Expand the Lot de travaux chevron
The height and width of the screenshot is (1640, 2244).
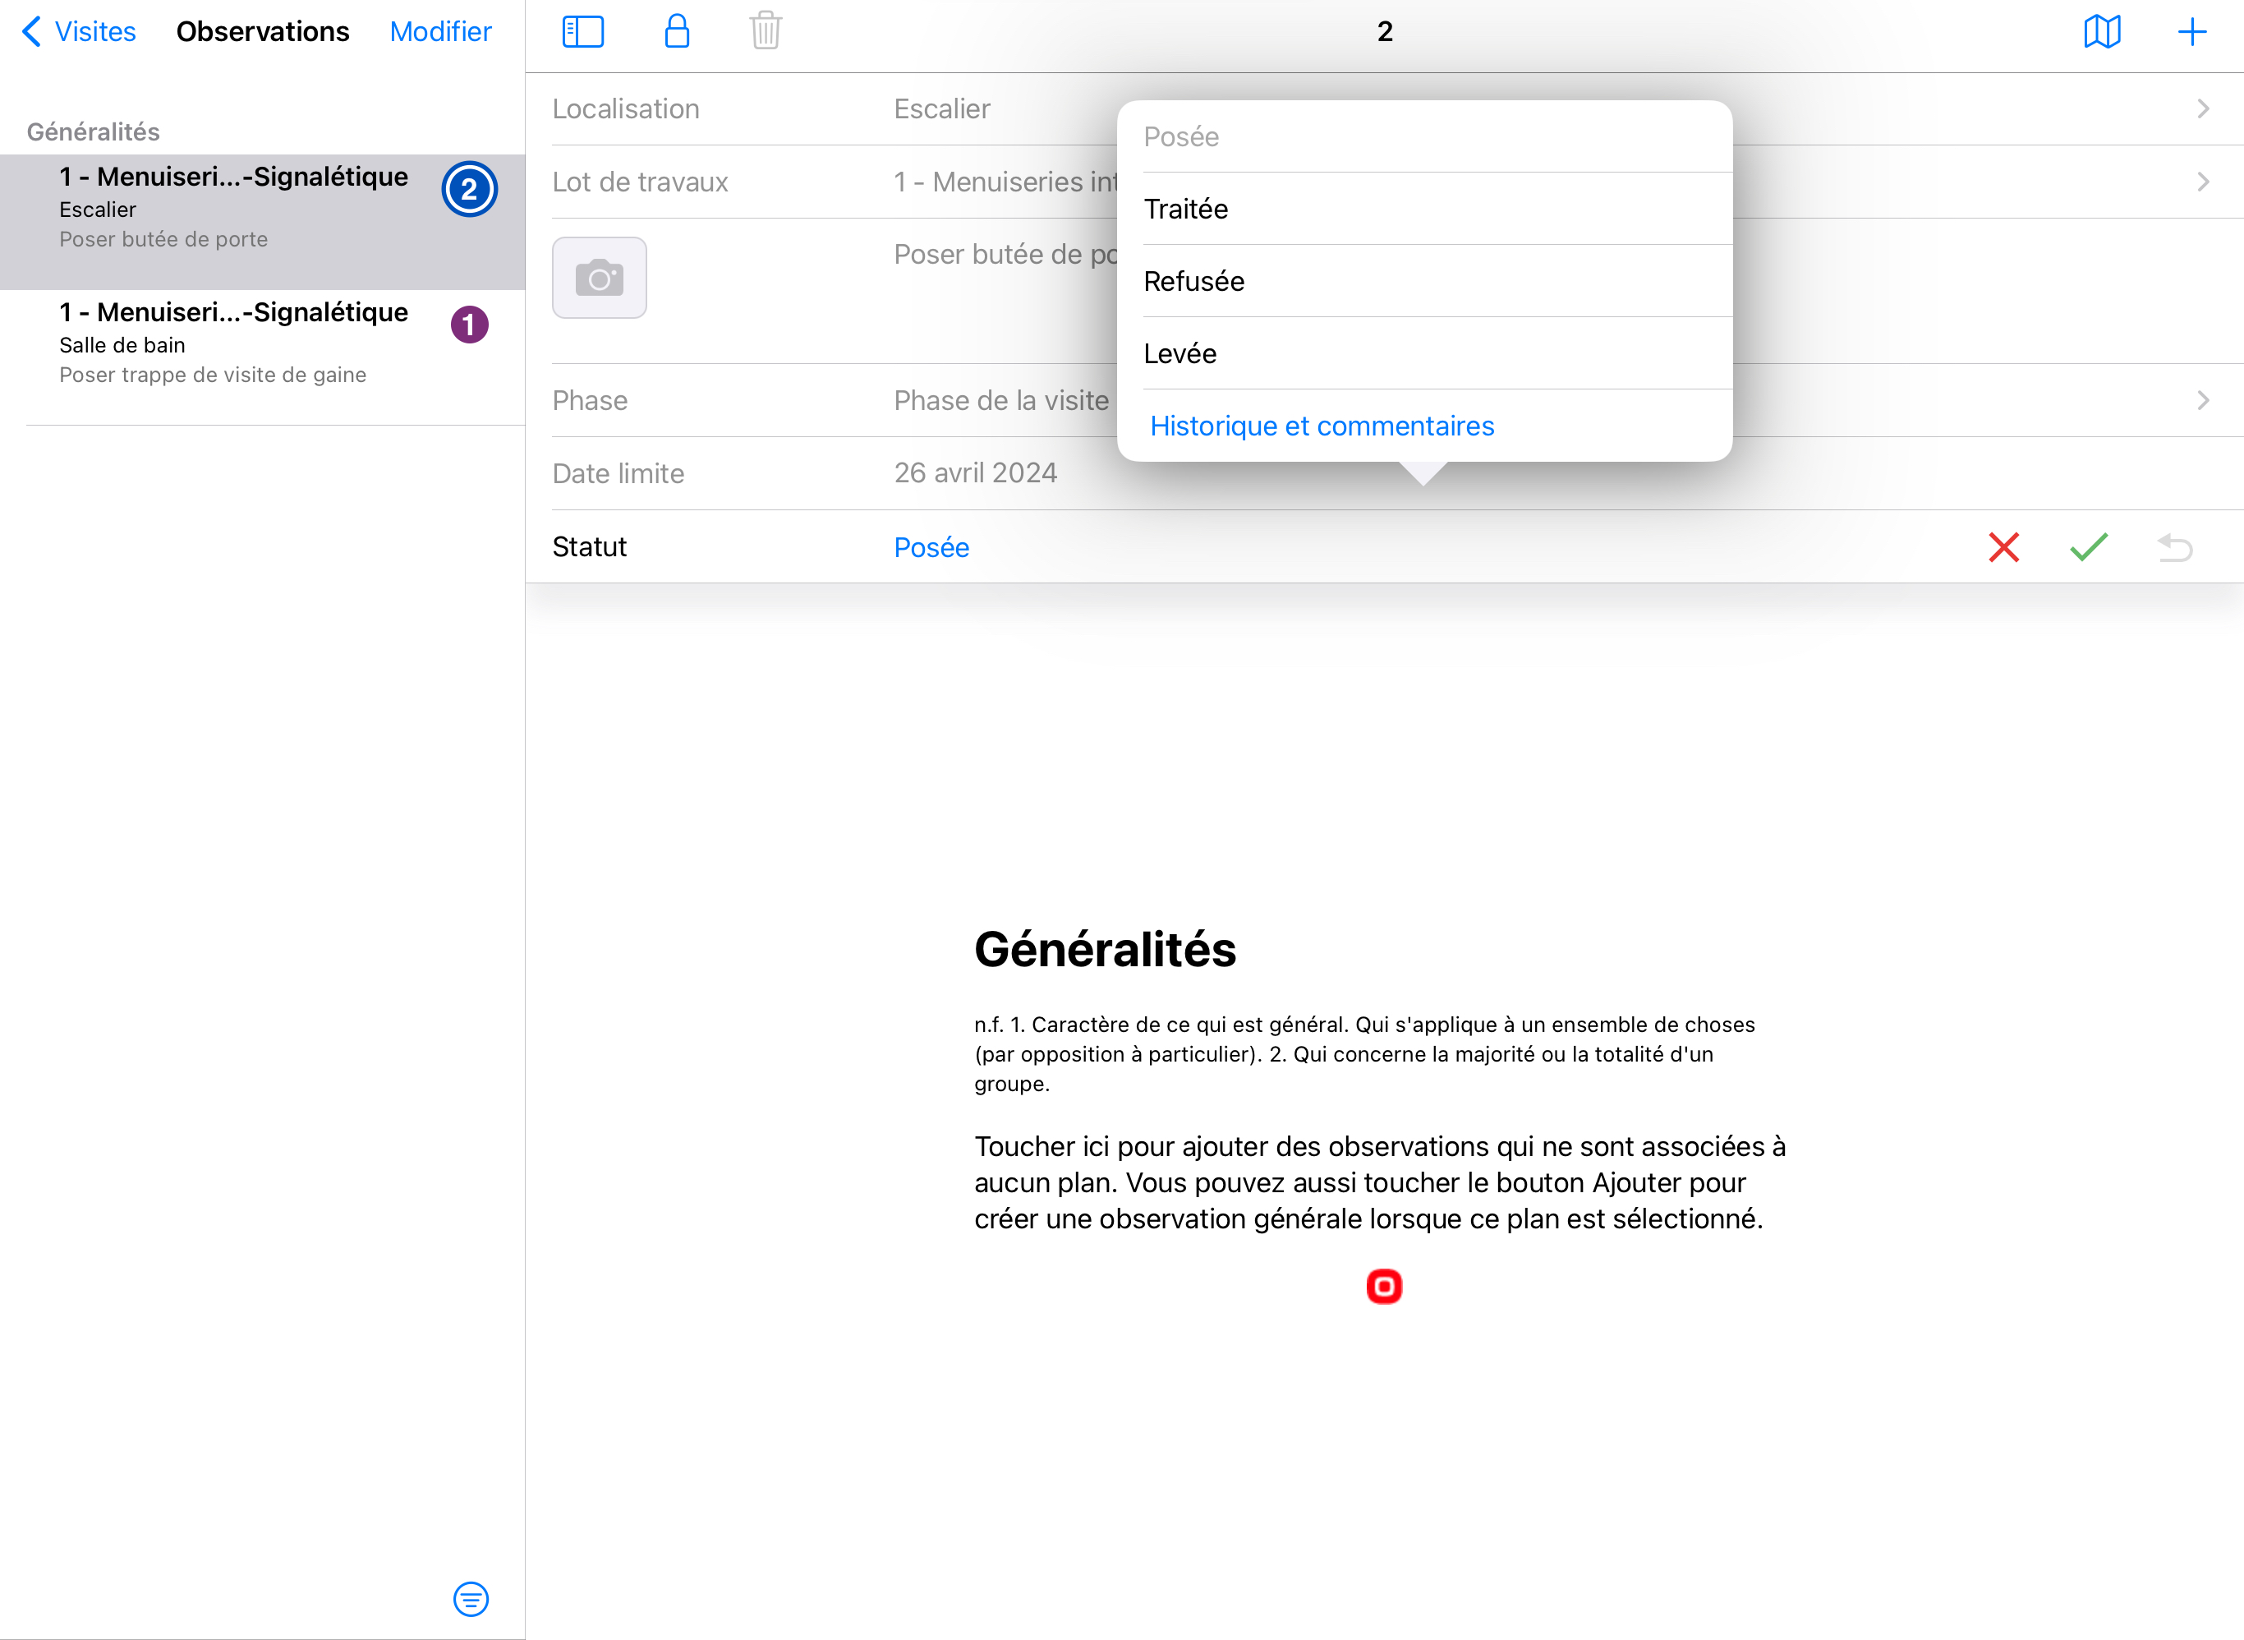click(2202, 182)
